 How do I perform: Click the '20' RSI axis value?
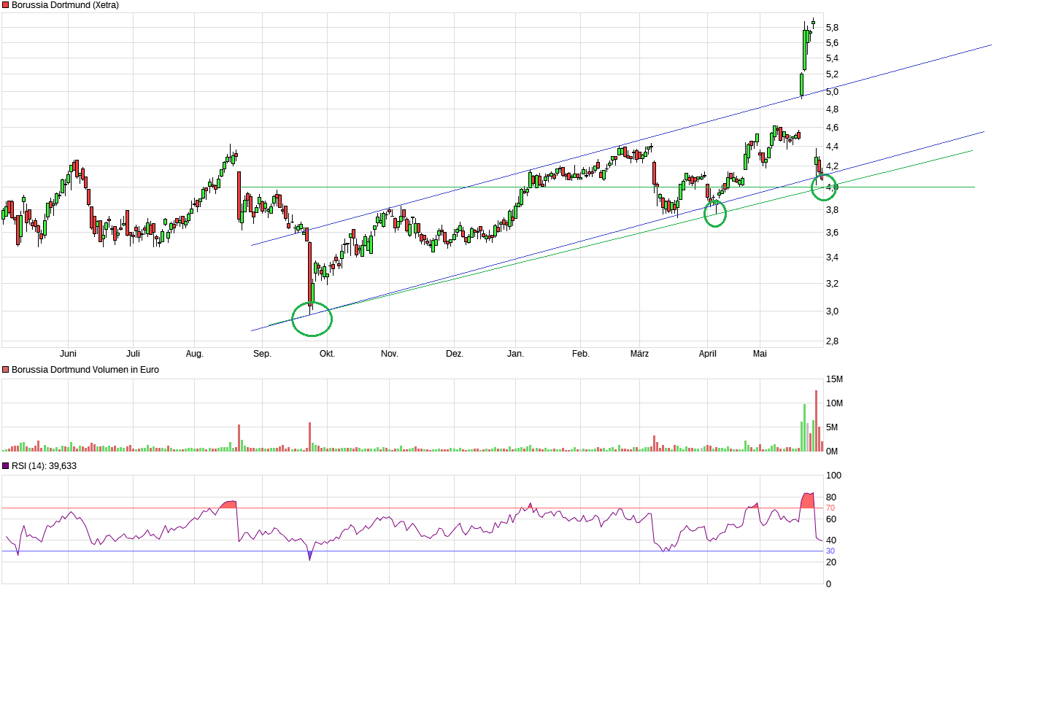(830, 562)
